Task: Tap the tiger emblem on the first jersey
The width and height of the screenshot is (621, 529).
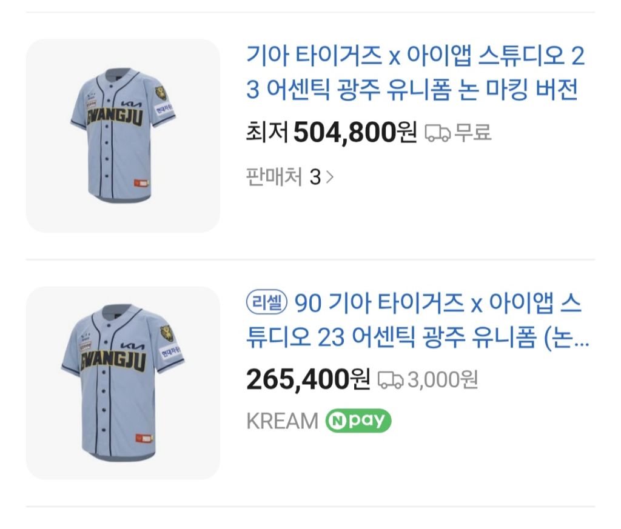Action: pyautogui.click(x=161, y=93)
